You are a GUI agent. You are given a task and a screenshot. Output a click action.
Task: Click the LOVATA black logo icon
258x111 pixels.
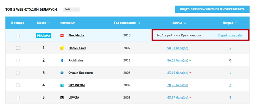[x=62, y=98]
